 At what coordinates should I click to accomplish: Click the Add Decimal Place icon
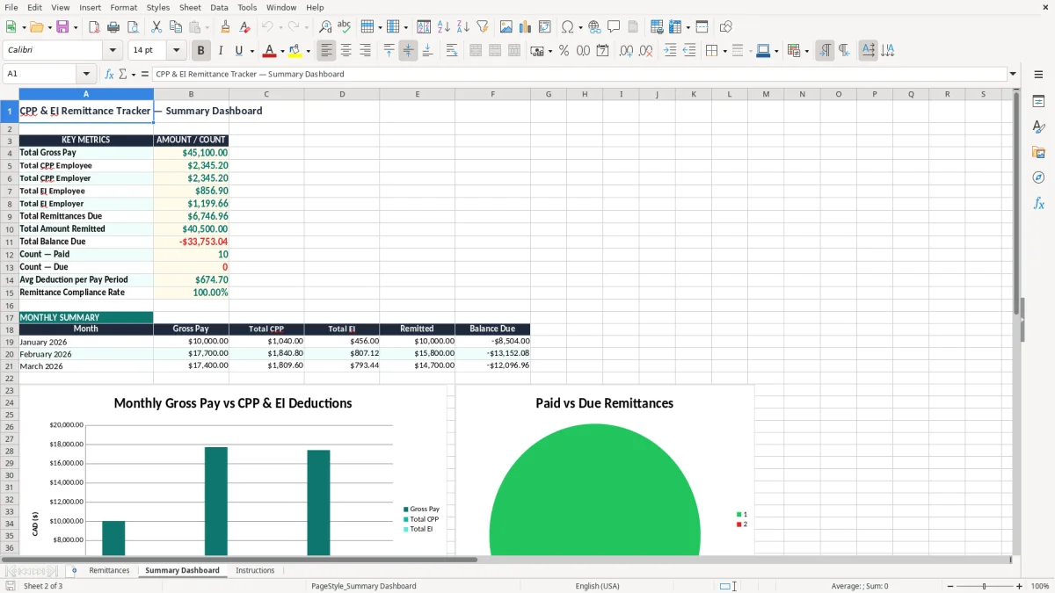[x=626, y=51]
